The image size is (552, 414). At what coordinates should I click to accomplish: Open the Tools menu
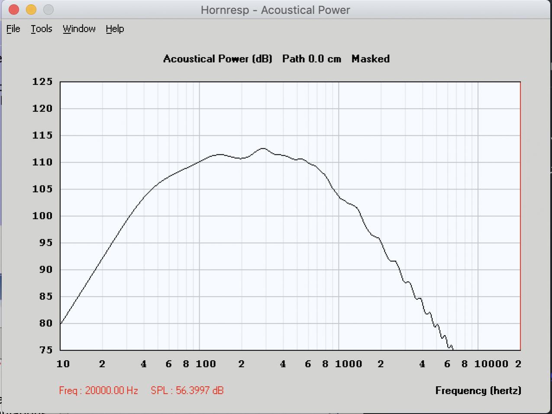coord(42,29)
